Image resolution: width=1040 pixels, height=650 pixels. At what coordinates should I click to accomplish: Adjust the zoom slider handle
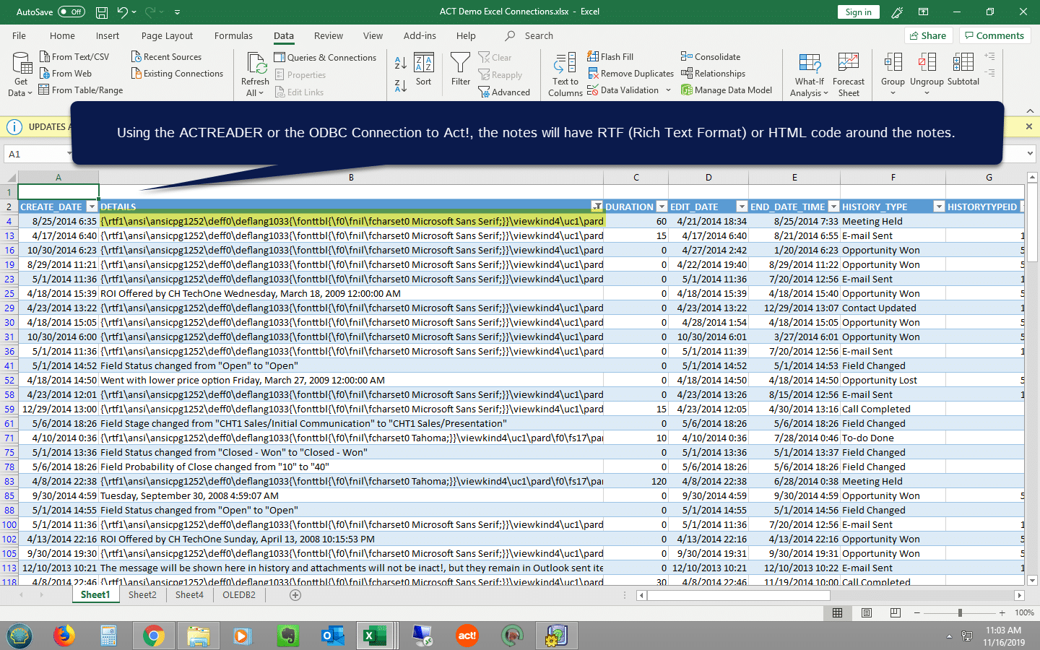click(960, 613)
